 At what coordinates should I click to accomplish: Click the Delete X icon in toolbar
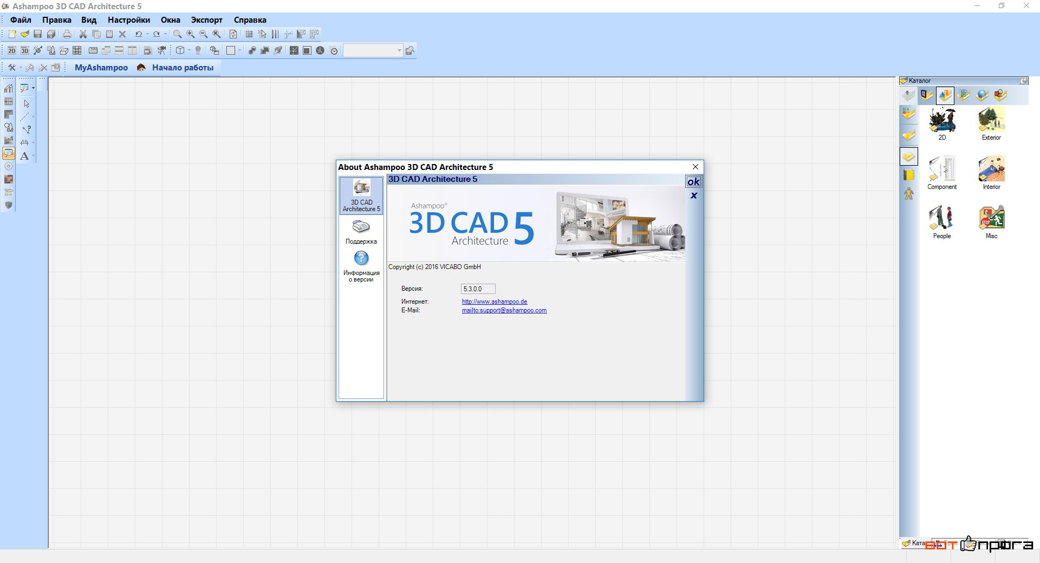click(x=122, y=34)
